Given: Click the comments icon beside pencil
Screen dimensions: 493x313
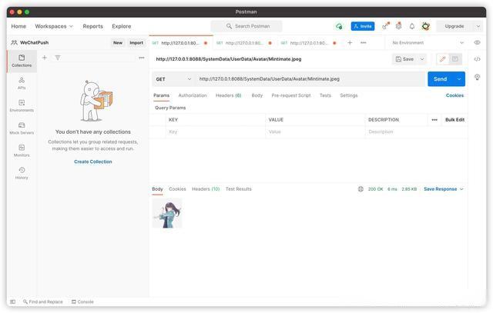Looking at the screenshot, I should click(455, 59).
